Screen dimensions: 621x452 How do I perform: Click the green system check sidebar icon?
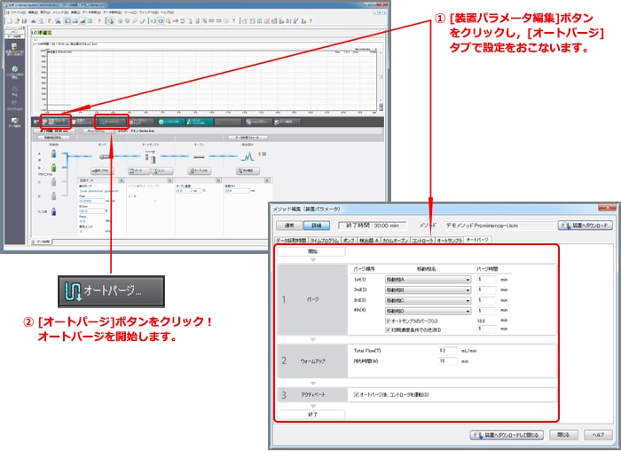click(15, 69)
